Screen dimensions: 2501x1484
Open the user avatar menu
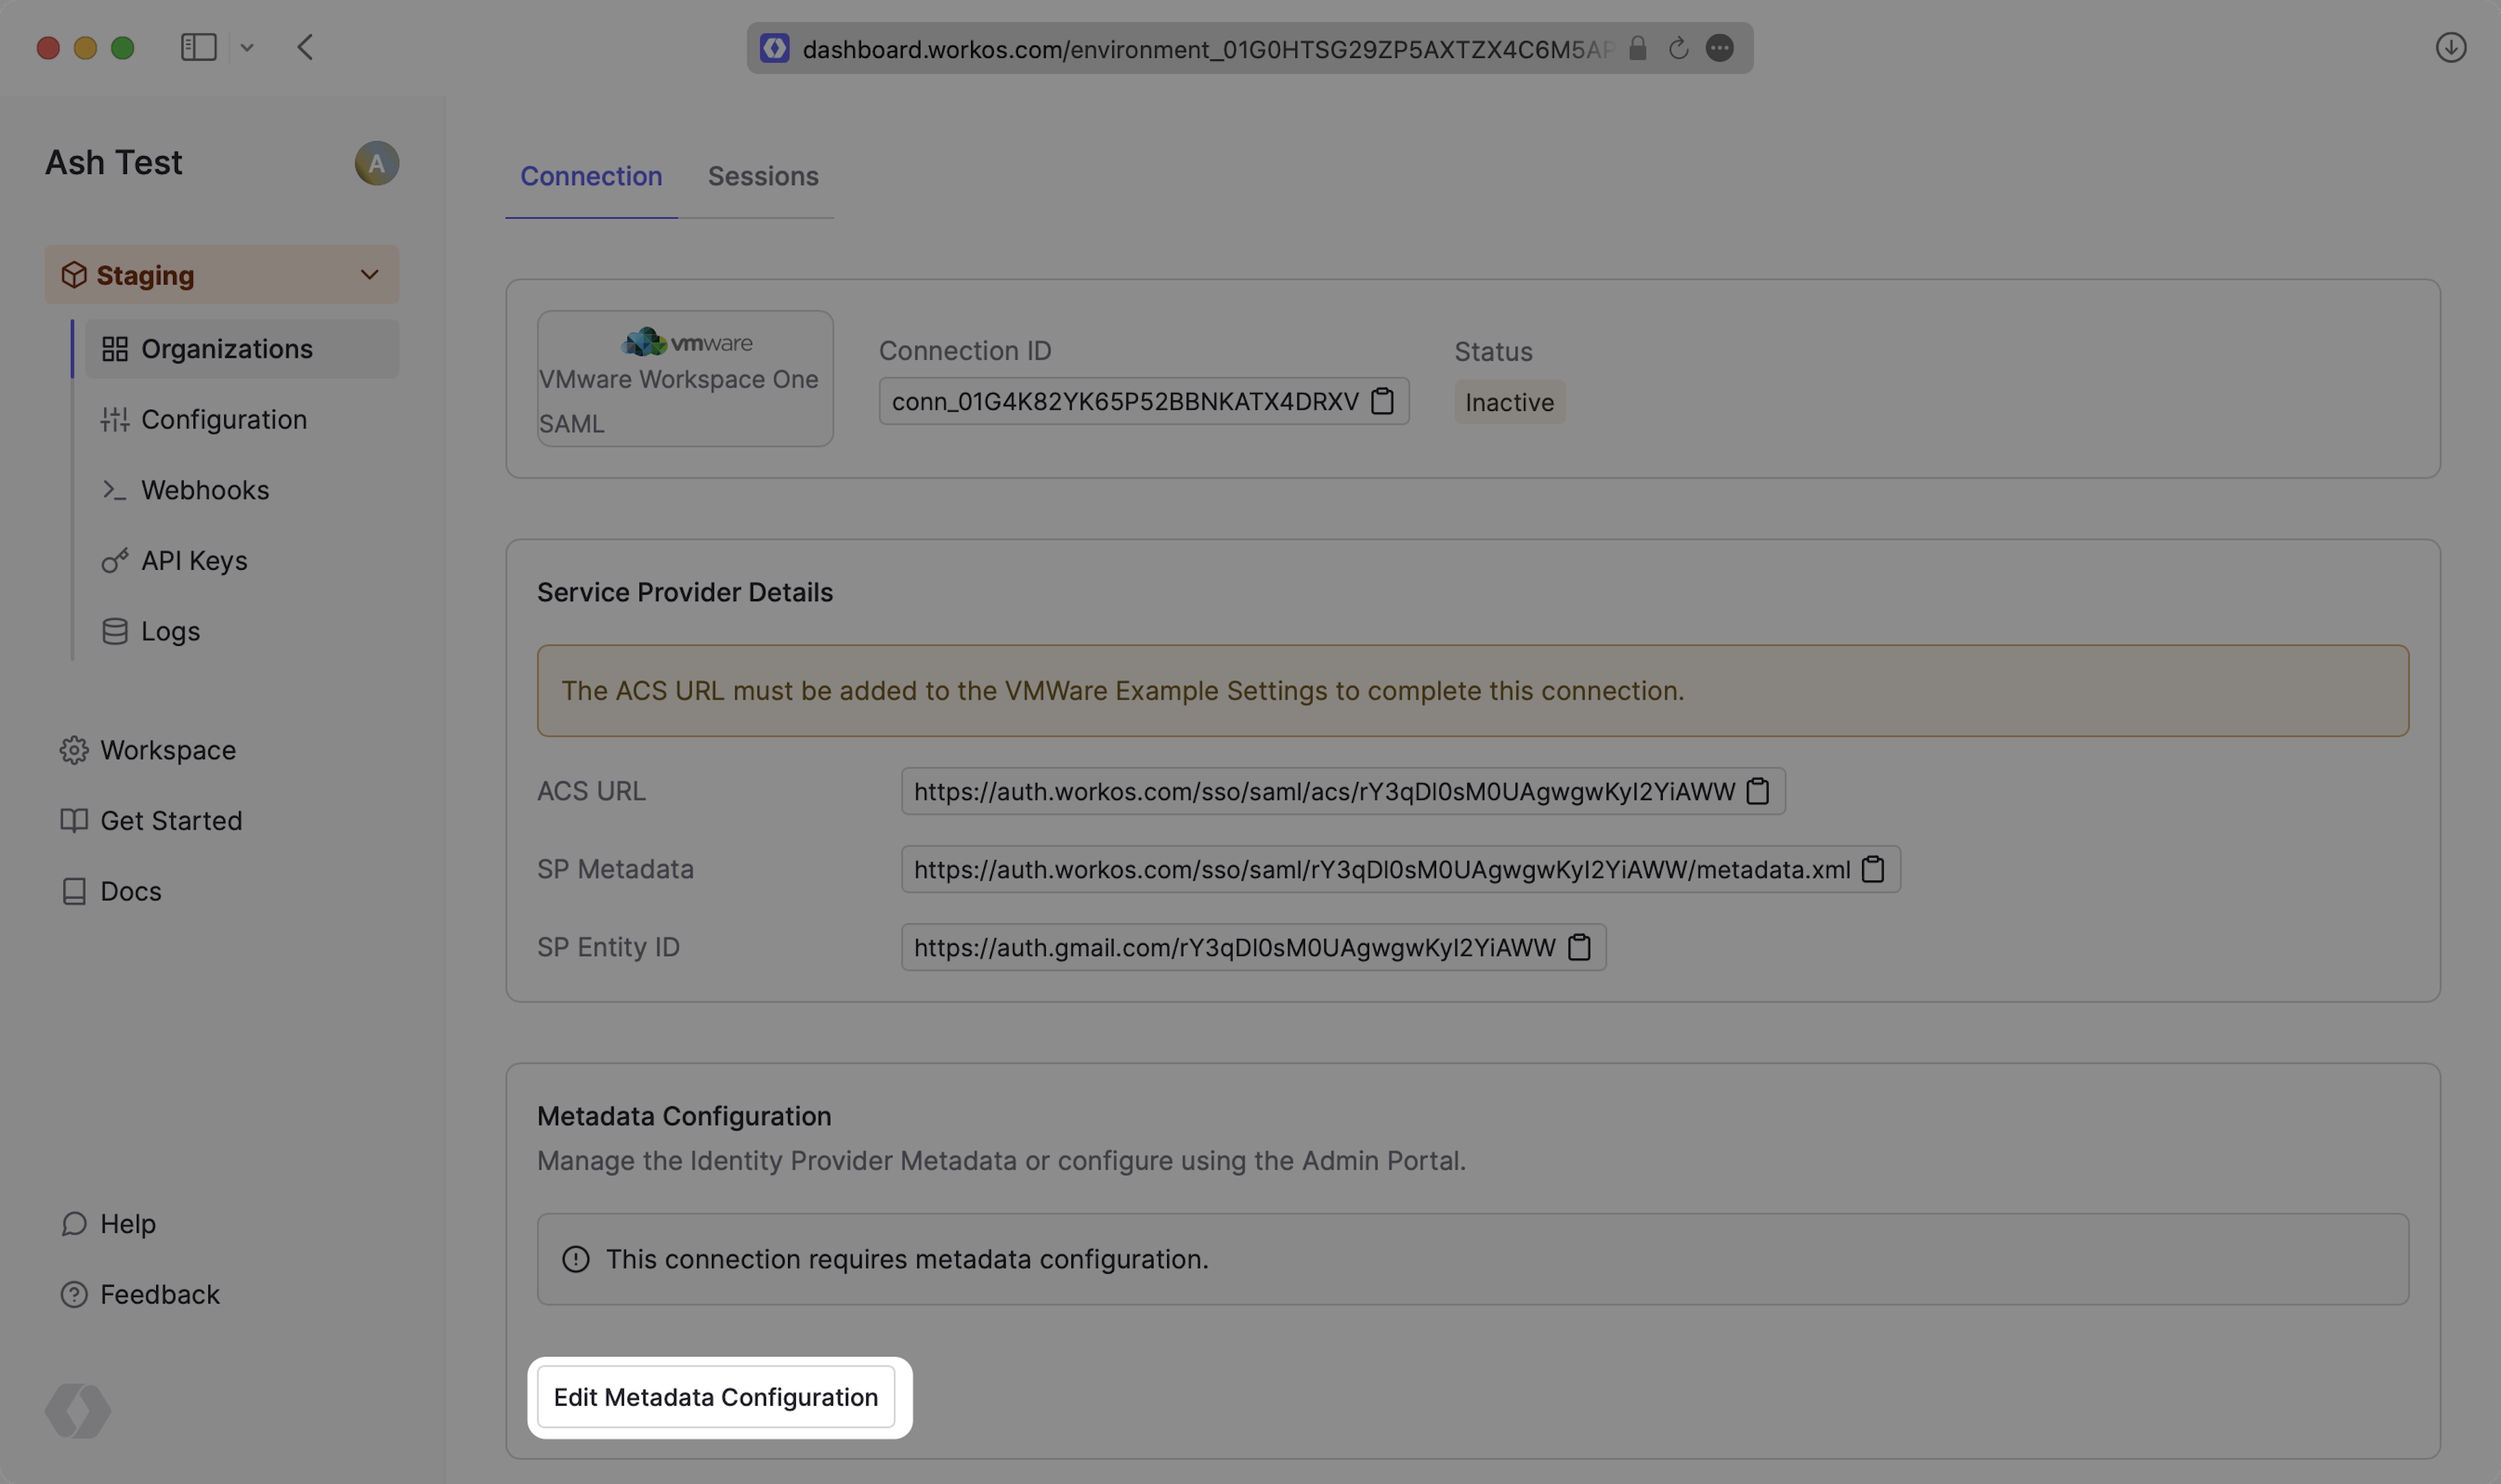[x=376, y=163]
